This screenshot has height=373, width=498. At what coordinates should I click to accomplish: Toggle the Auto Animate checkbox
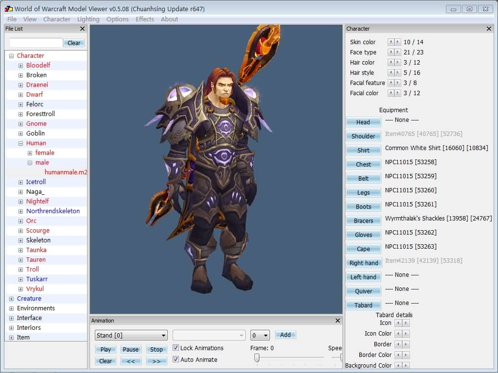(175, 359)
